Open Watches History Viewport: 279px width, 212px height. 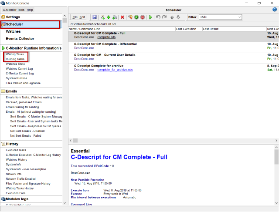click(17, 160)
